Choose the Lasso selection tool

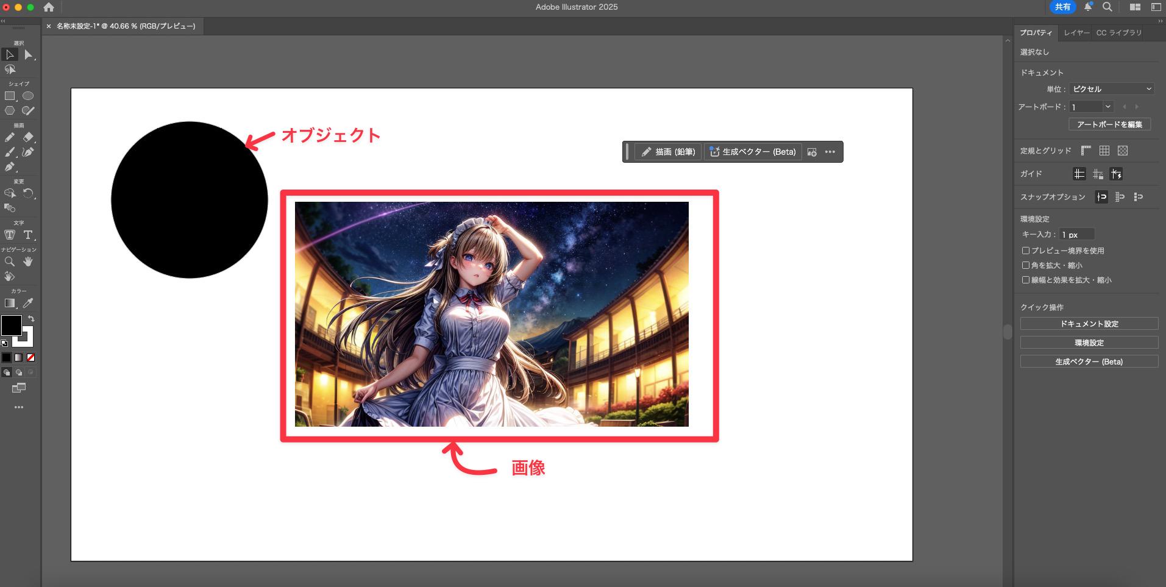click(10, 69)
